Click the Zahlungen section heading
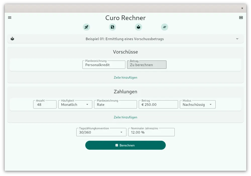This screenshot has height=176, width=251. (x=125, y=92)
